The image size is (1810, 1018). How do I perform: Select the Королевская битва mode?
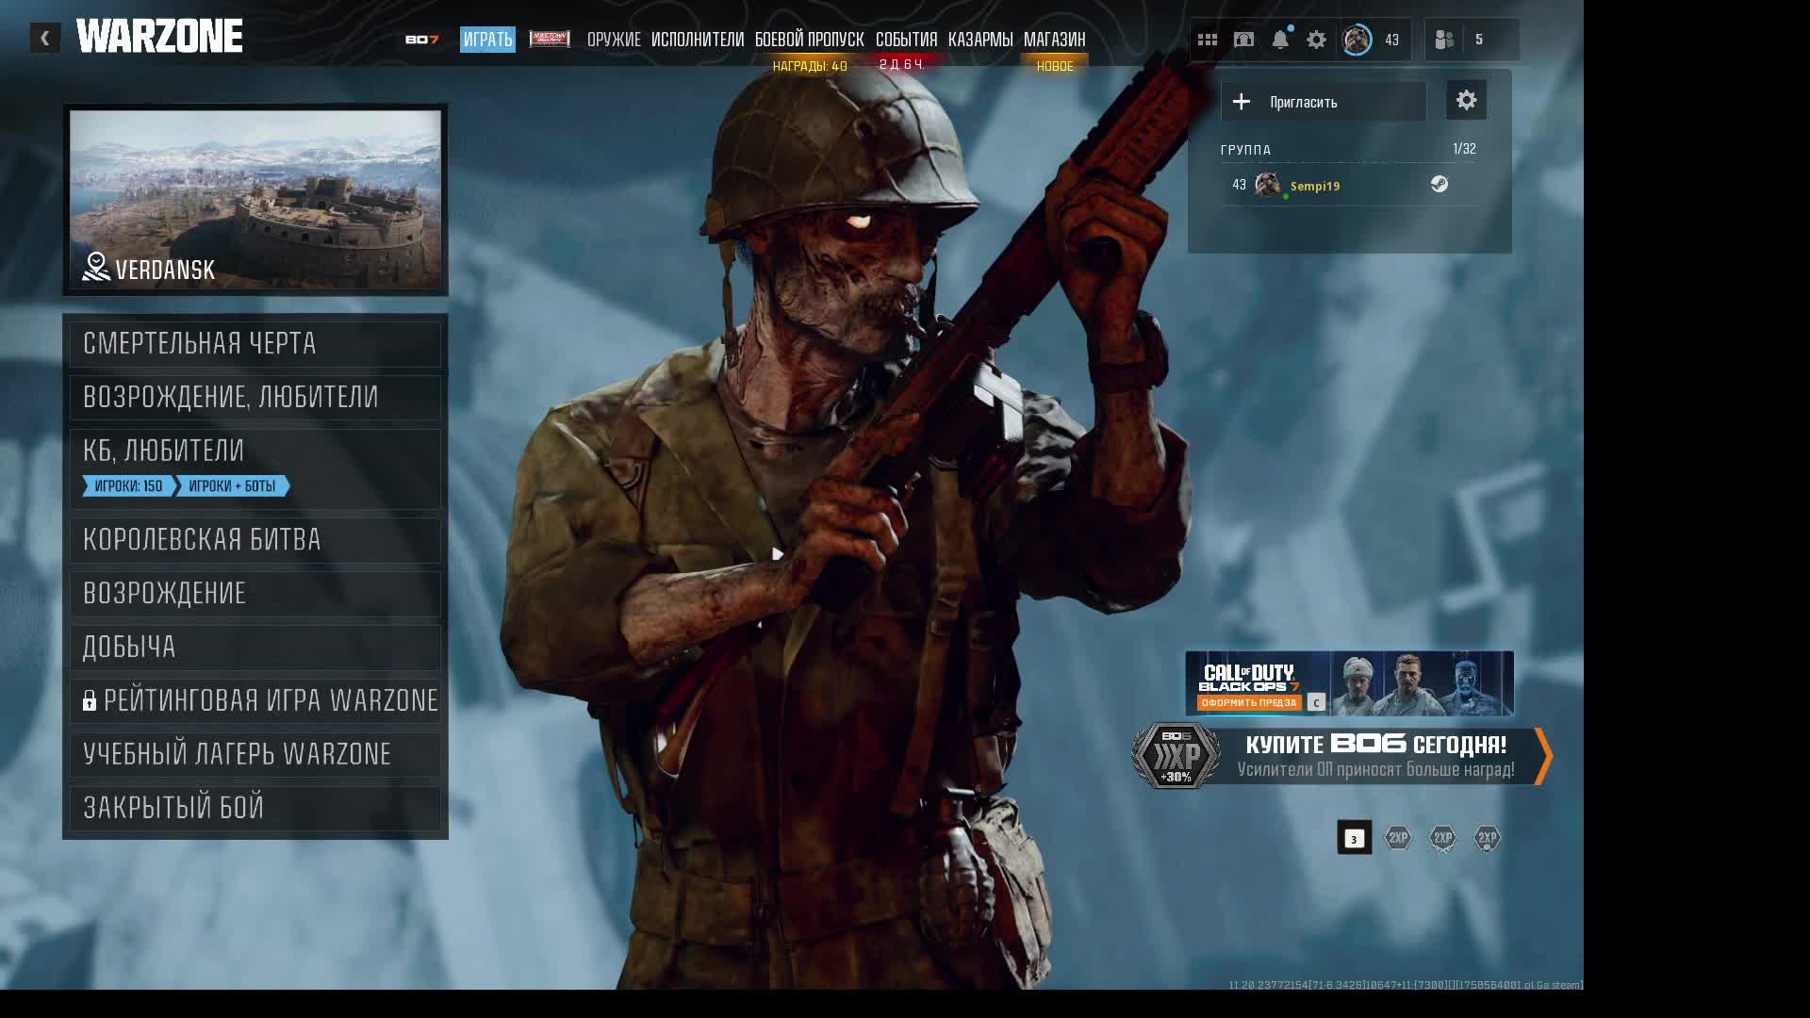pyautogui.click(x=255, y=540)
